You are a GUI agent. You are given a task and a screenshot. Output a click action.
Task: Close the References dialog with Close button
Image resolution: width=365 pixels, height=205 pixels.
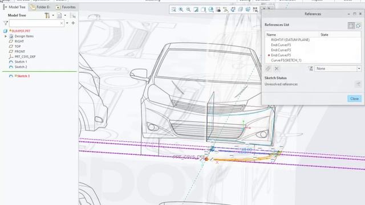354,99
